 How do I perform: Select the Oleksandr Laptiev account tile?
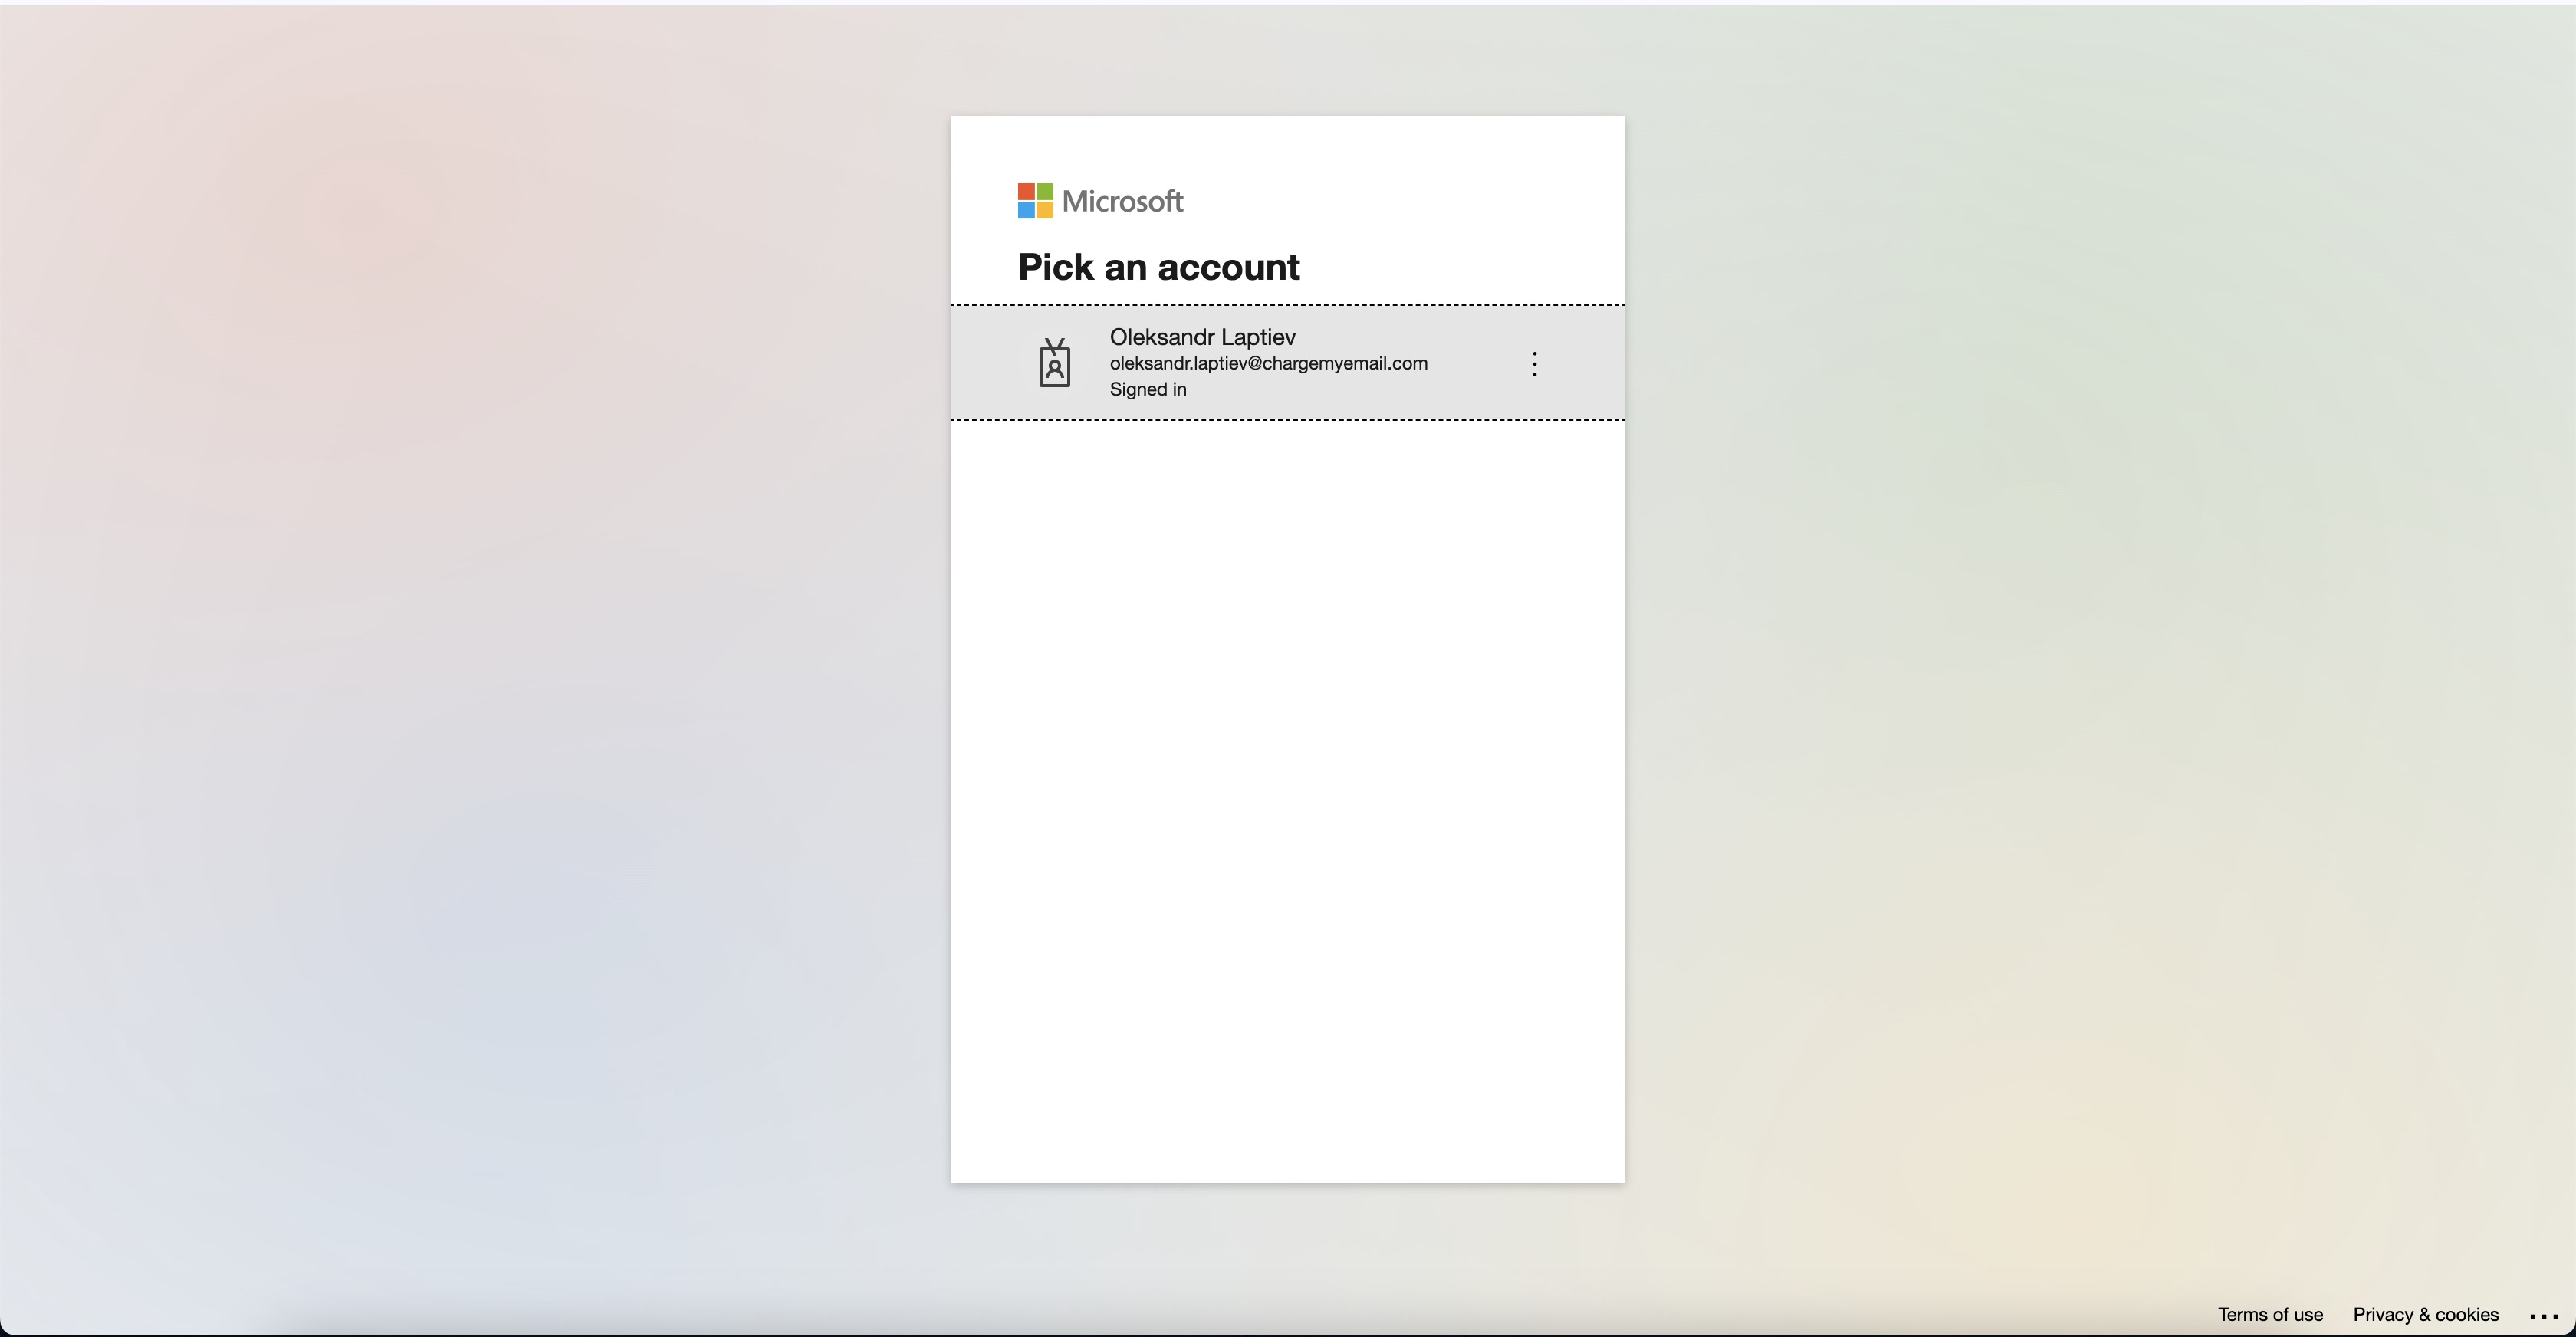click(x=1287, y=363)
